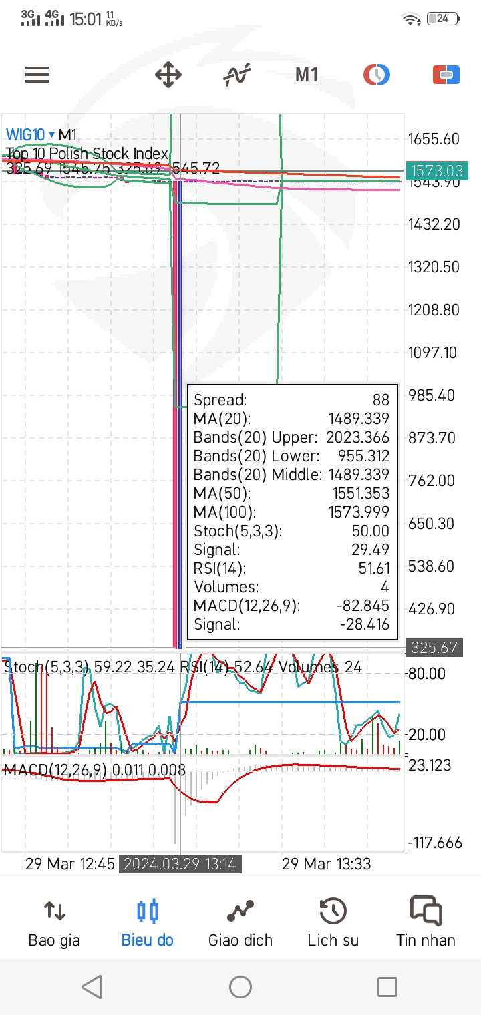Tap the Top 10 Polish Stock Index title
Viewport: 481px width, 1015px height.
tap(87, 154)
